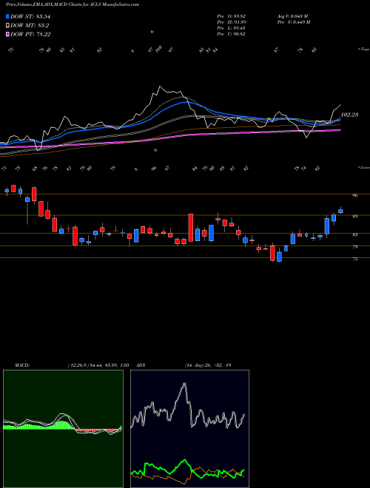Click the chart title mentioning MunafaSutra.com
370x488 pixels.
pyautogui.click(x=73, y=4)
